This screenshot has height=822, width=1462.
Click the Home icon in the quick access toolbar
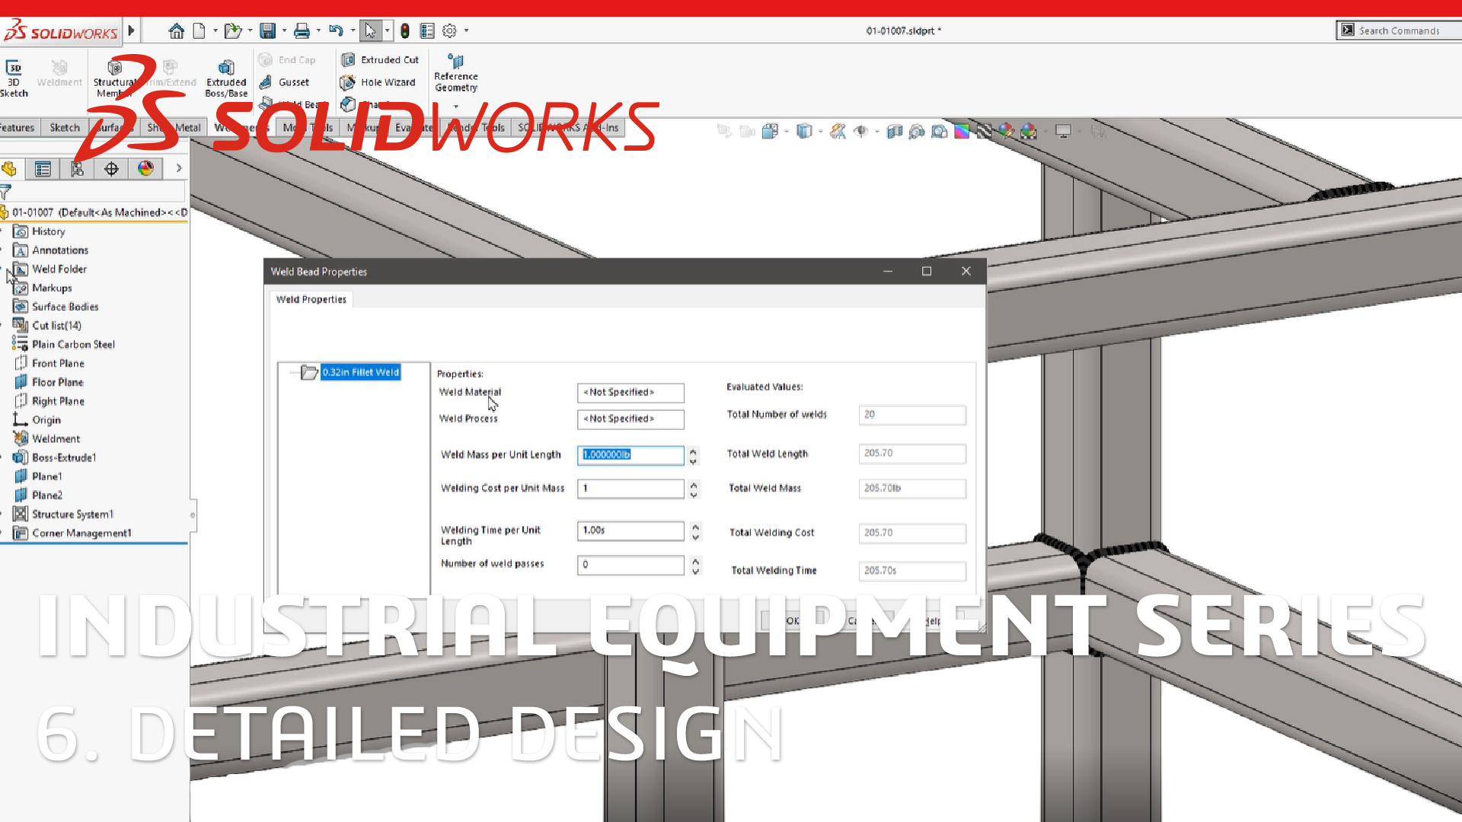176,31
